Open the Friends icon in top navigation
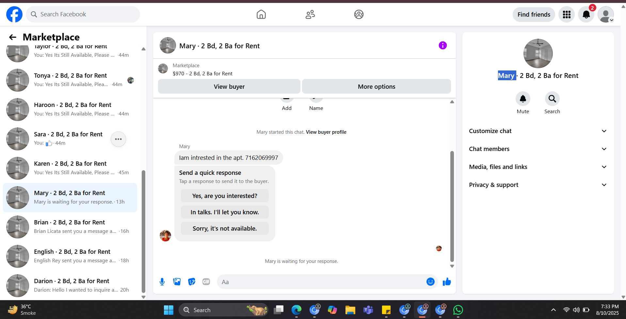This screenshot has width=626, height=319. click(x=310, y=14)
